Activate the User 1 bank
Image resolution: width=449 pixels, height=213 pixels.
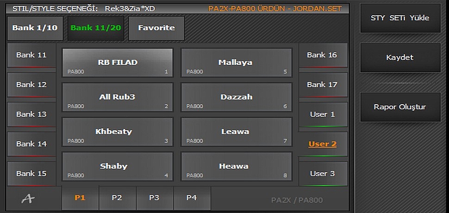tap(323, 114)
